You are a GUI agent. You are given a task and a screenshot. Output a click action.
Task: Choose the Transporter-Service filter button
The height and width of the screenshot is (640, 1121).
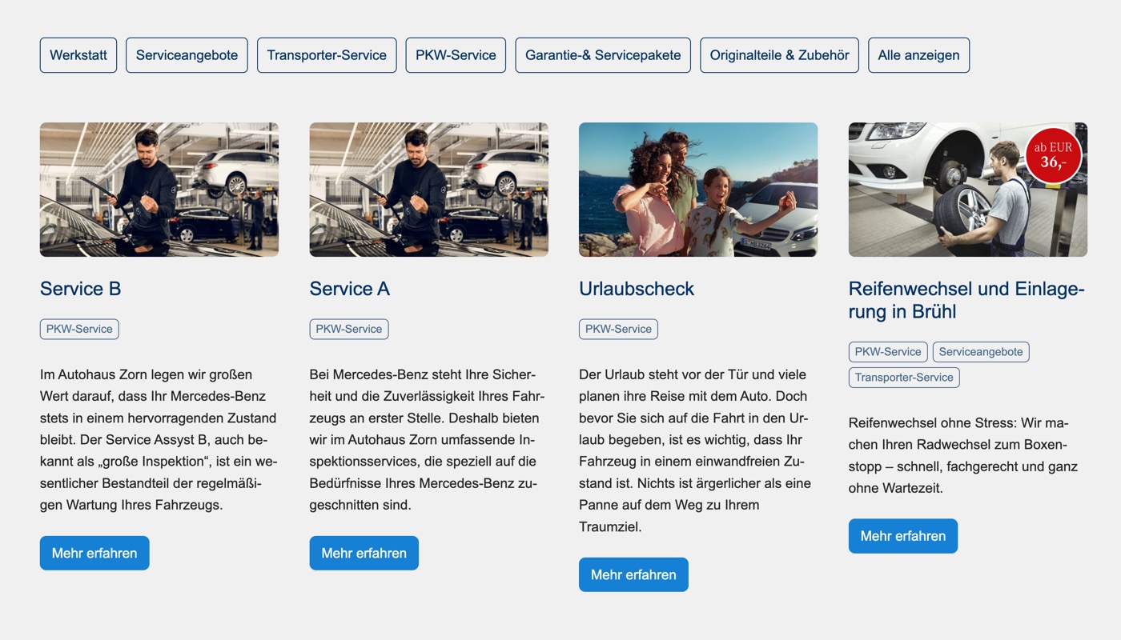point(327,55)
